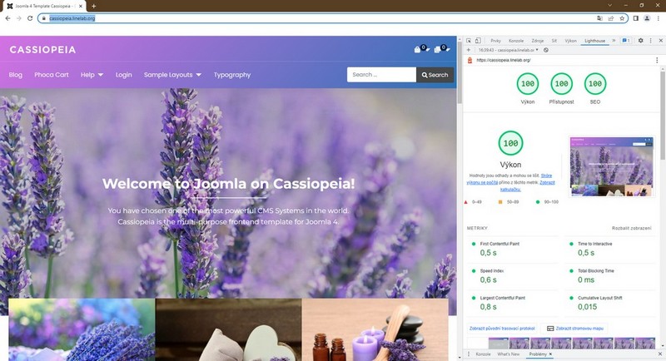Click the Lighthouse final page screenshot thumbnail
Viewport: 666px width, 361px height.
click(611, 166)
